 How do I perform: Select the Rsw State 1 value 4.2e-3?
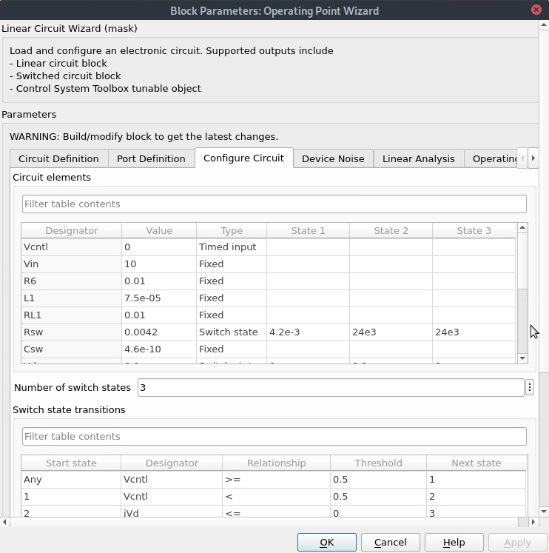[308, 332]
